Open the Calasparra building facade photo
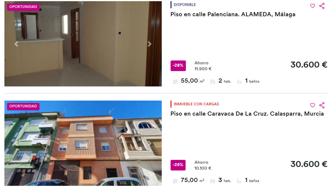This screenshot has width=332, height=187. [x=83, y=143]
